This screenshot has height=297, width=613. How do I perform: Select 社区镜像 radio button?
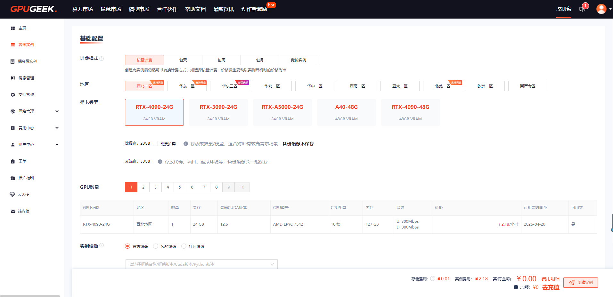184,246
